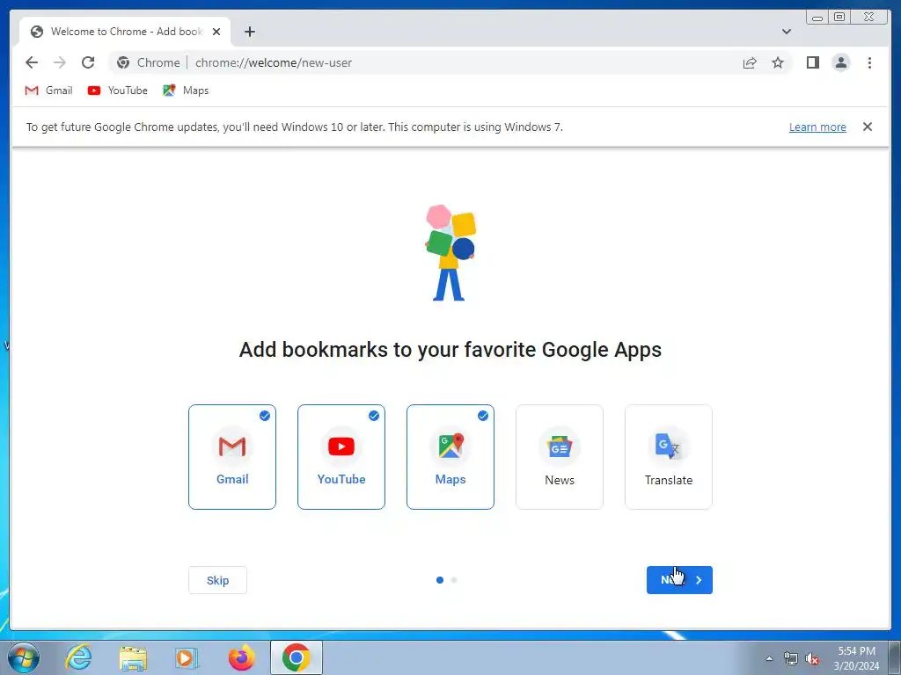Close the Welcome to Chrome tab

[x=216, y=32]
